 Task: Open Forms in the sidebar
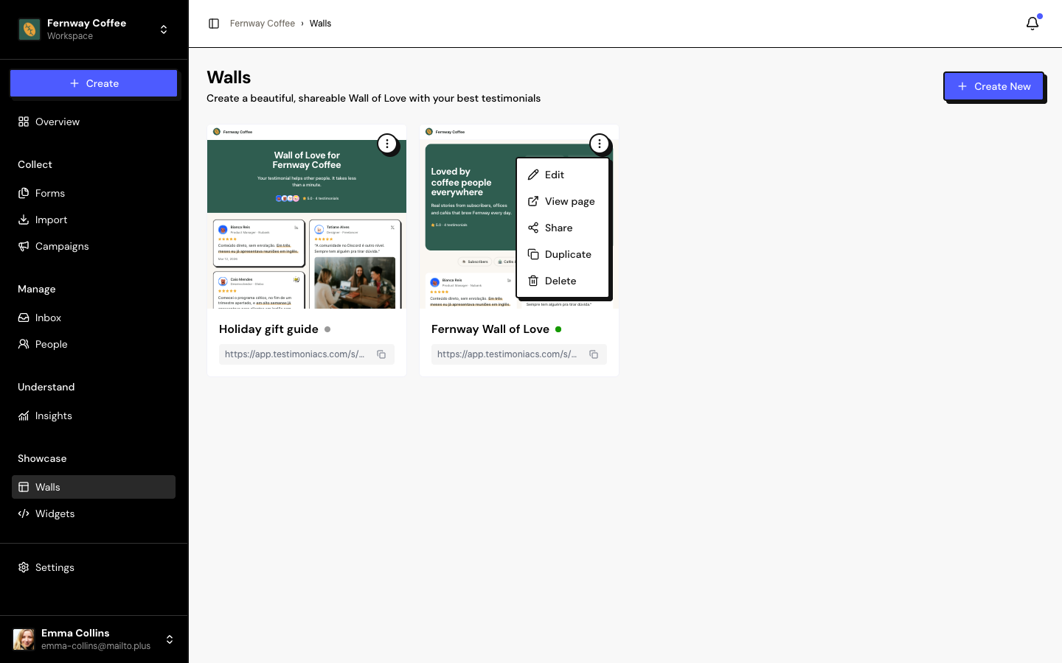[x=94, y=193]
